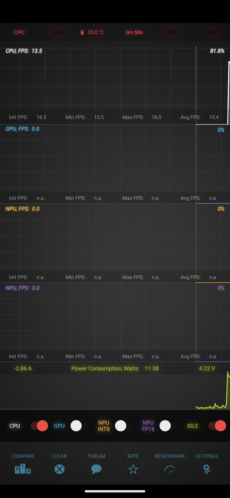Tap the Rate star icon

coord(133,469)
